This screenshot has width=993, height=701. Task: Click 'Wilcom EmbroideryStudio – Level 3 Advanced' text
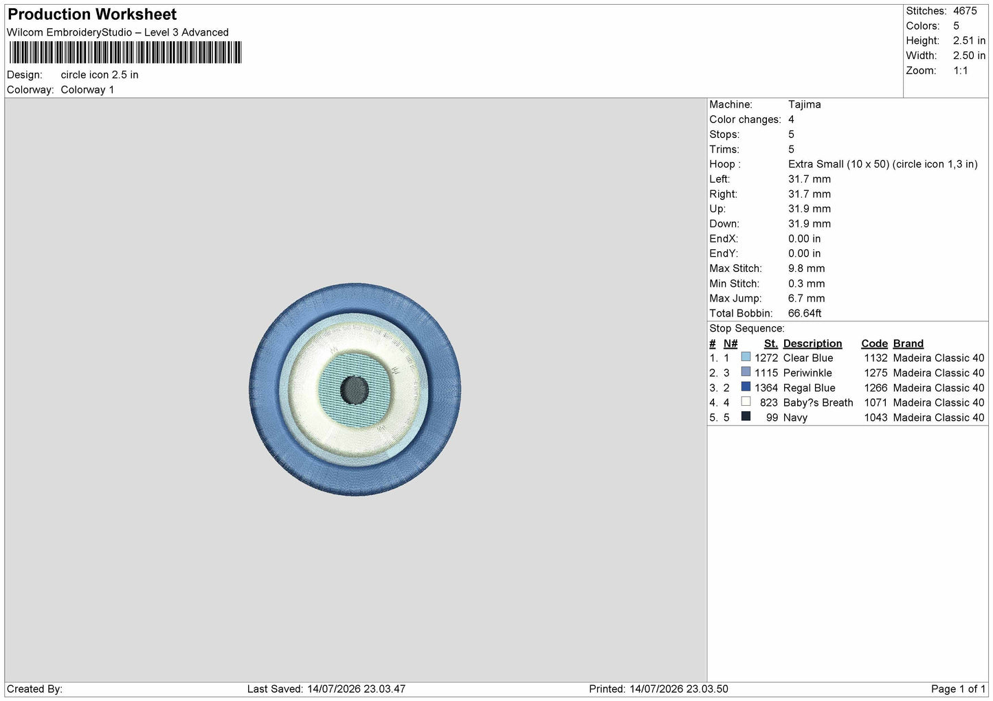click(118, 32)
